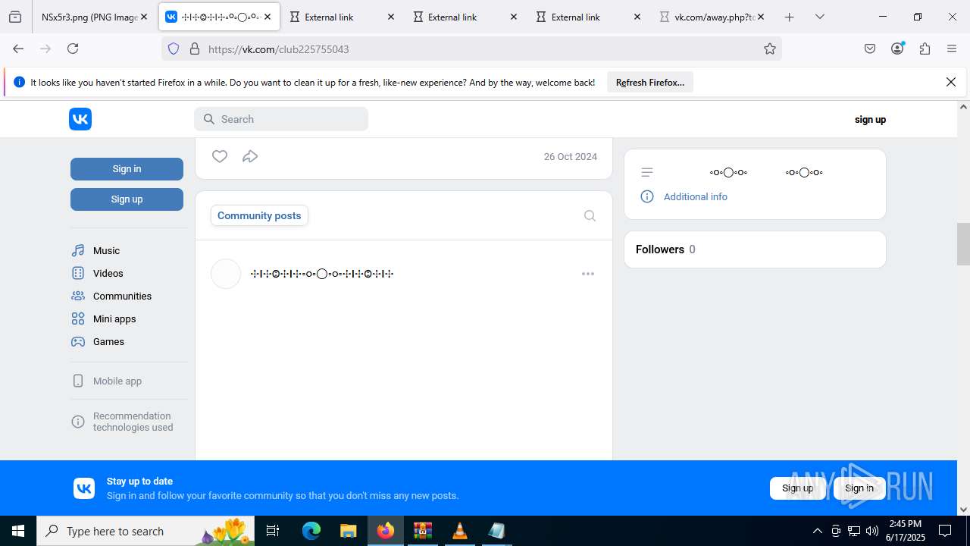970x546 pixels.
Task: Focus the VK Search field
Action: [281, 119]
